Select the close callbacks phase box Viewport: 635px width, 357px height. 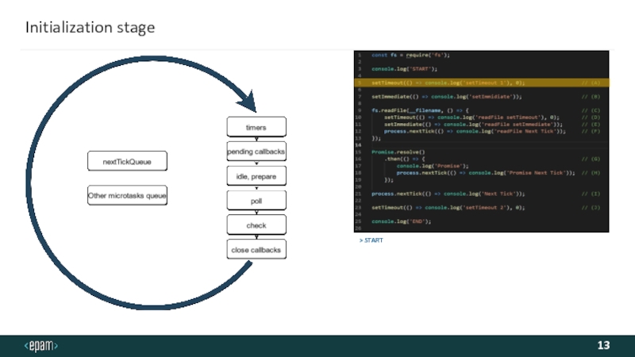256,250
